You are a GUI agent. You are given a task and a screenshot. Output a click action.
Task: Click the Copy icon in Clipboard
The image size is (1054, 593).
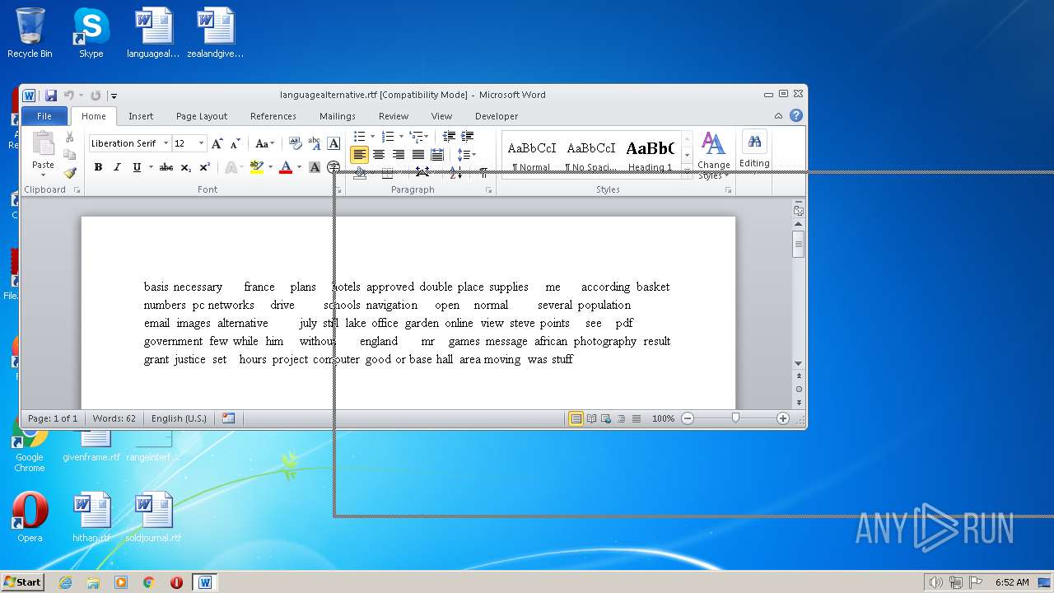(x=69, y=155)
